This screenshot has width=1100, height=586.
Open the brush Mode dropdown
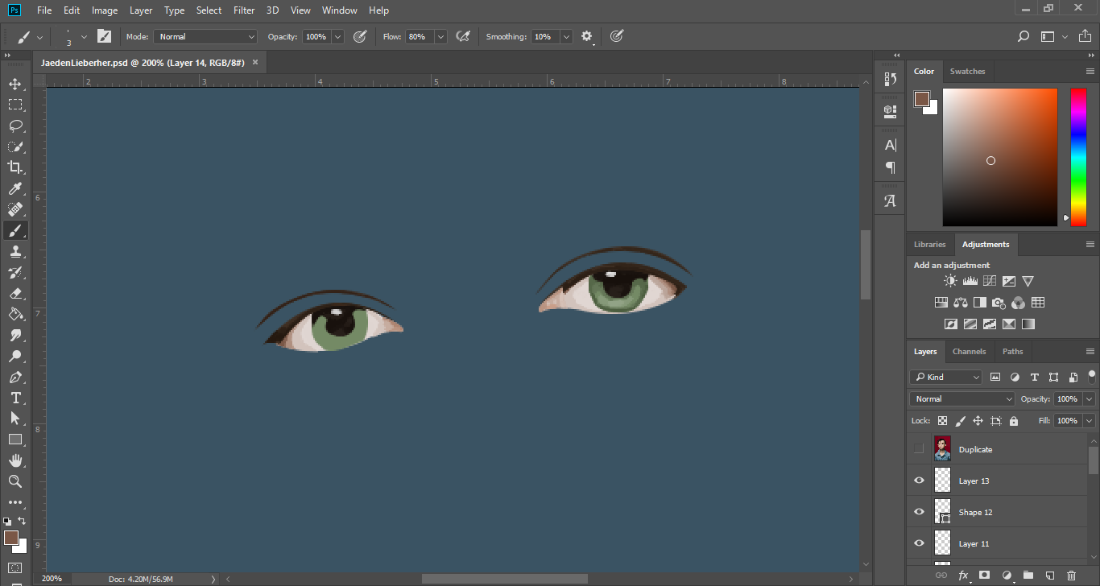coord(205,36)
